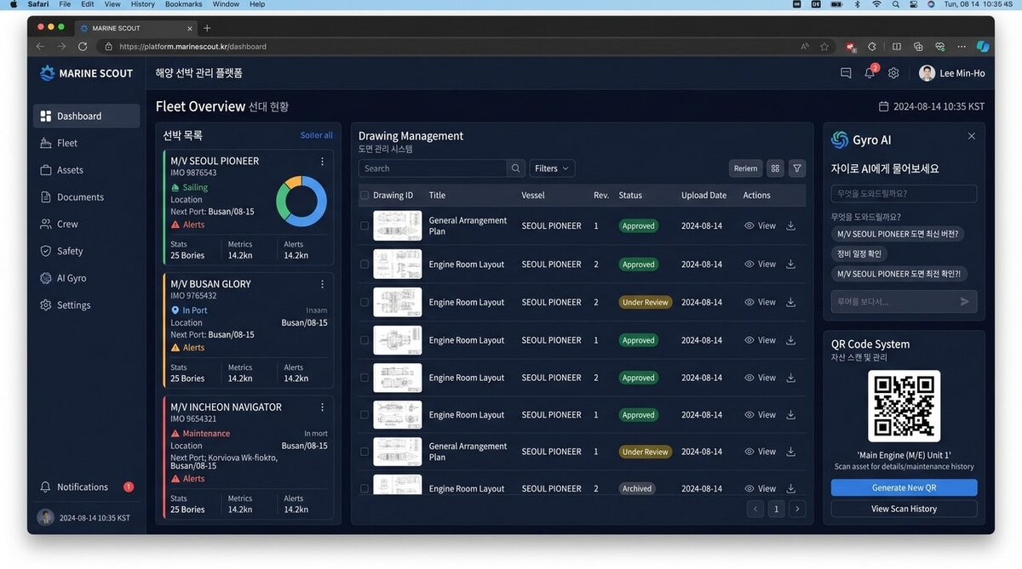Sort the table by Status column
1022x569 pixels.
point(630,195)
